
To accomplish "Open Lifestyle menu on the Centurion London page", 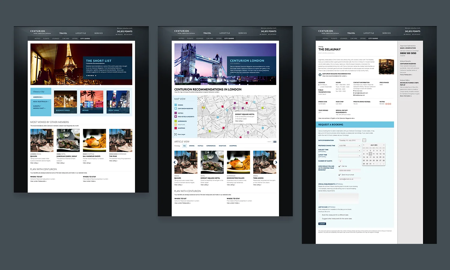I will point(225,33).
